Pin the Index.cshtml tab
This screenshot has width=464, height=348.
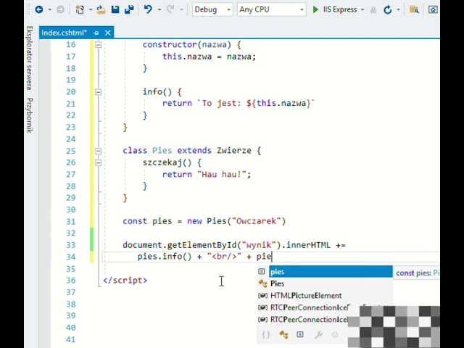pyautogui.click(x=96, y=33)
